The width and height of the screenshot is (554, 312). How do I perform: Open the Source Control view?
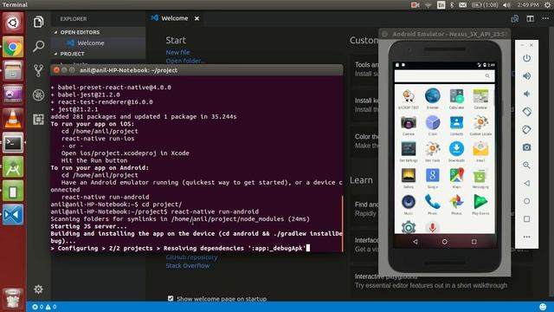click(x=38, y=70)
